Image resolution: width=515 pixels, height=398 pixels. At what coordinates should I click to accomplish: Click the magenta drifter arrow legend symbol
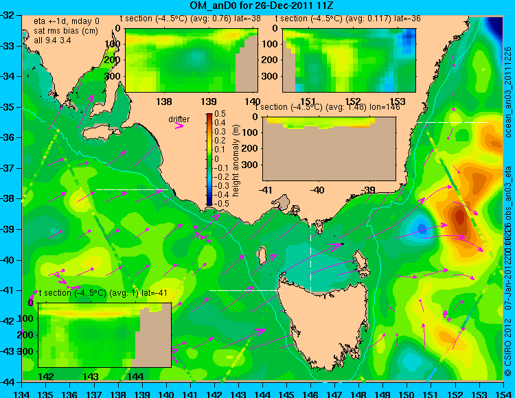click(179, 126)
